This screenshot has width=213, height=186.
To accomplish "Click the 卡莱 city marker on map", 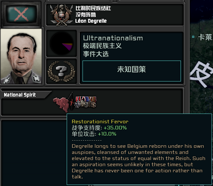I will (193, 37).
